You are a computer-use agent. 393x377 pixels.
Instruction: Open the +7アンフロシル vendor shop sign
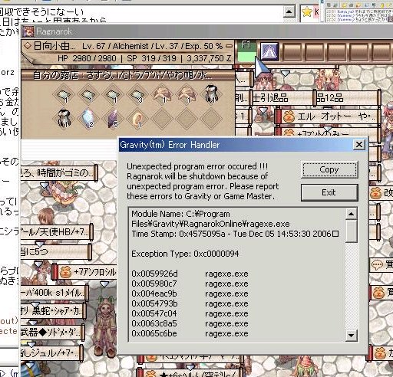point(84,272)
